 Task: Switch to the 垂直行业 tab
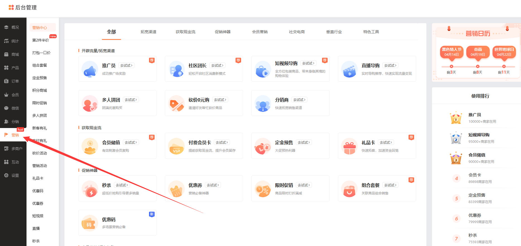click(334, 32)
